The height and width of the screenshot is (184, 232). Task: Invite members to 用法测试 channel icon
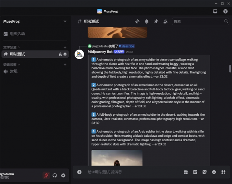[60, 54]
